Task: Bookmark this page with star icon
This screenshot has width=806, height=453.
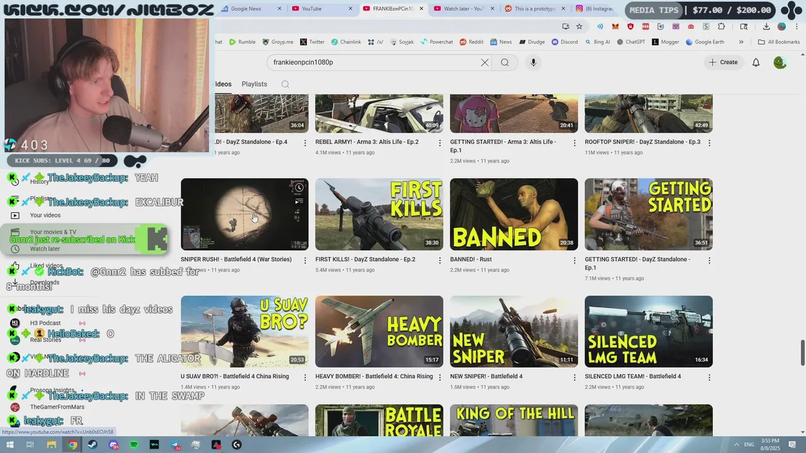Action: point(579,26)
